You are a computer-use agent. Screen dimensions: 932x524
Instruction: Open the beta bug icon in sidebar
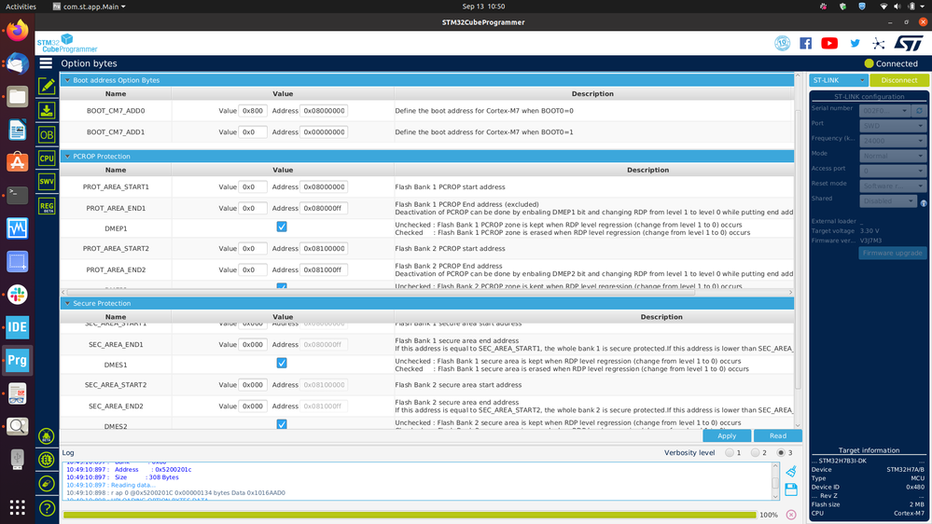[47, 436]
